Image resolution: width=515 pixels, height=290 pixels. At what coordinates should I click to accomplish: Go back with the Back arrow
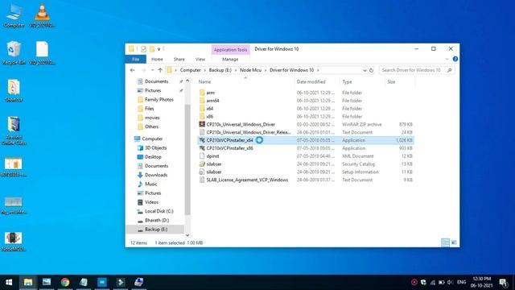coord(132,70)
